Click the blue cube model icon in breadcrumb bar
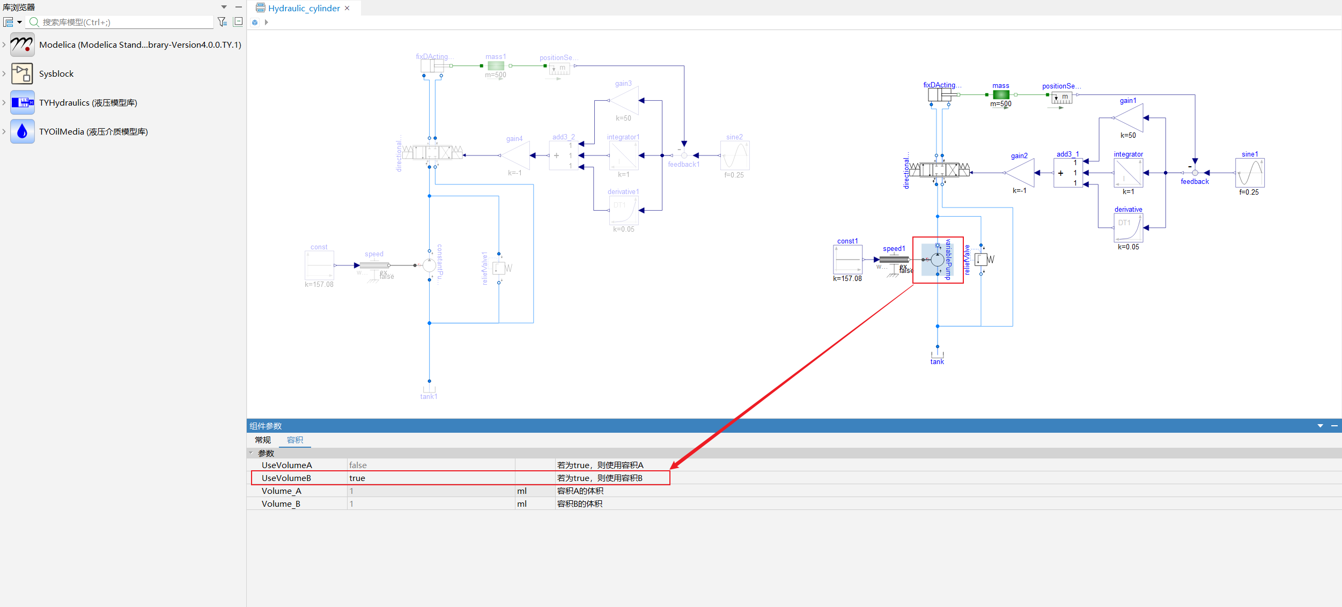Viewport: 1342px width, 607px height. [255, 23]
